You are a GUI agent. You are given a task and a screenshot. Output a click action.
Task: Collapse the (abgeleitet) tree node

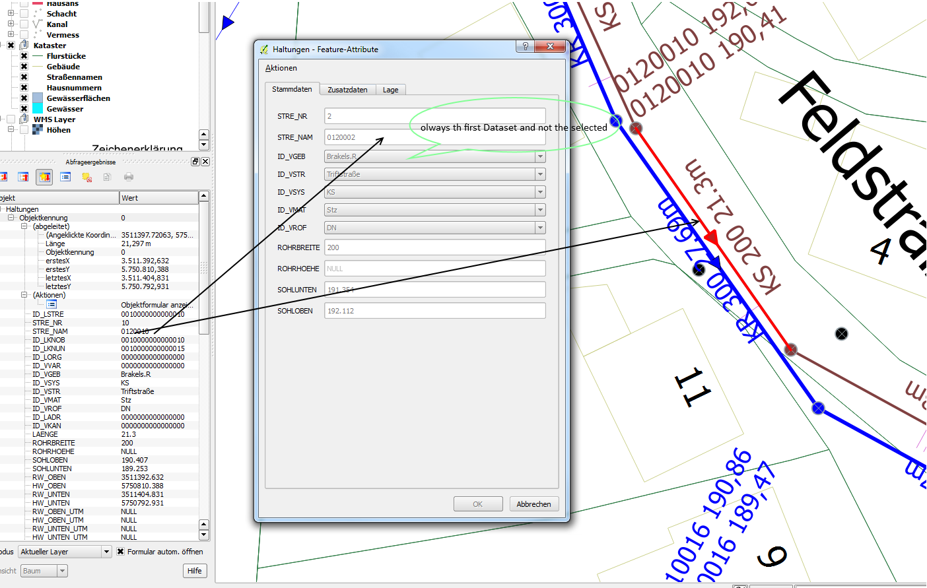pyautogui.click(x=24, y=226)
